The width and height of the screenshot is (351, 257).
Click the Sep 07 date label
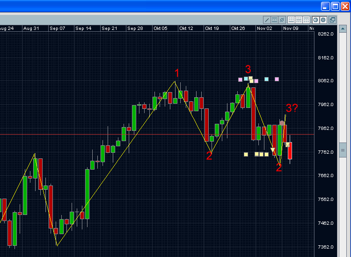pos(57,29)
